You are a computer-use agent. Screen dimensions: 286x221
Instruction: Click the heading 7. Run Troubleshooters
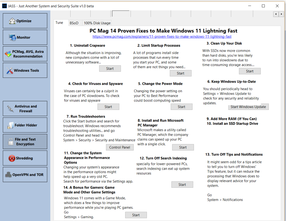coord(86,116)
